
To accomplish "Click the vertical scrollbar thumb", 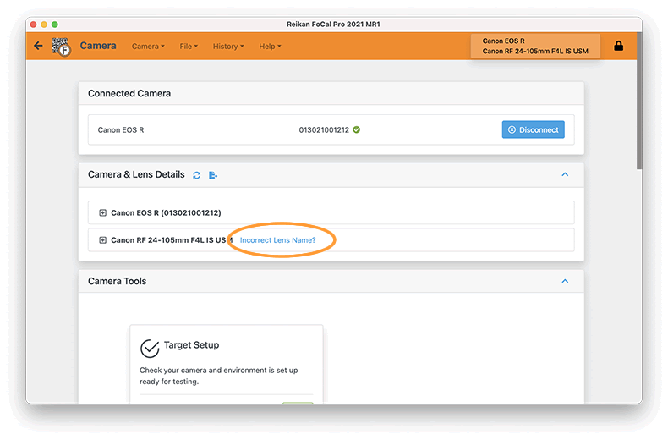I will 639,101.
